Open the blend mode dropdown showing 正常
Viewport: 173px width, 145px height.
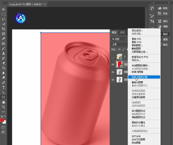(x=119, y=44)
